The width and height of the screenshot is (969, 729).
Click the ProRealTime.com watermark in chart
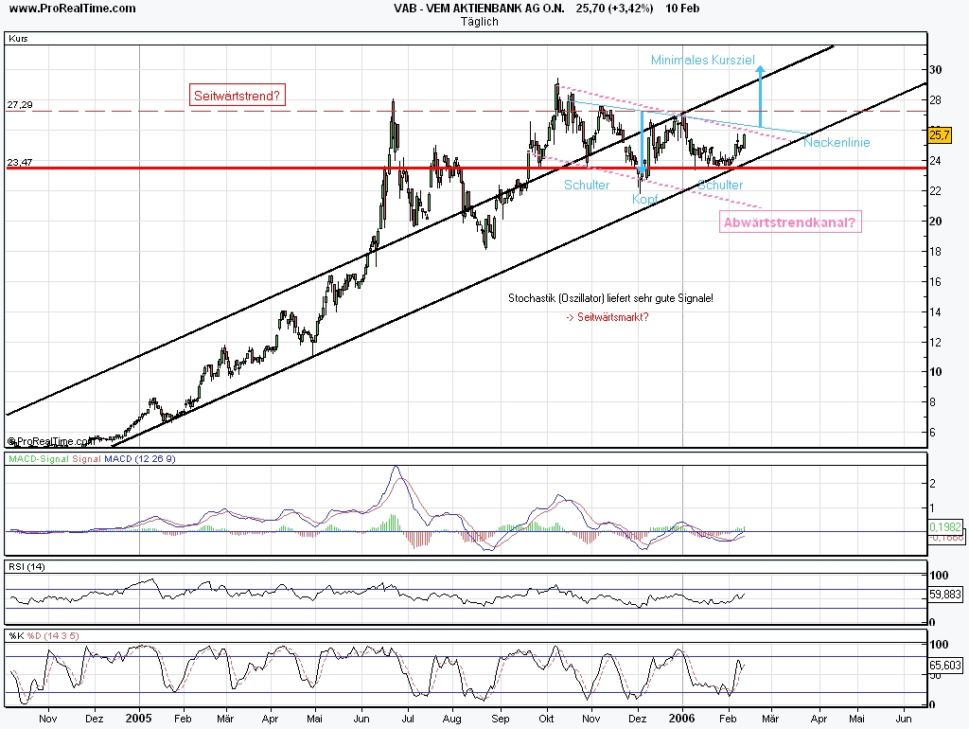[51, 441]
